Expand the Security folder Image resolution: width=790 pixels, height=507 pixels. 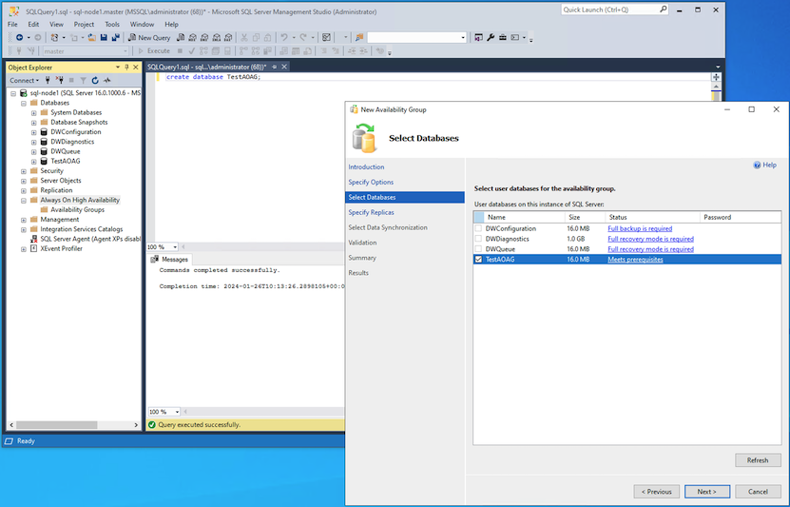point(24,171)
